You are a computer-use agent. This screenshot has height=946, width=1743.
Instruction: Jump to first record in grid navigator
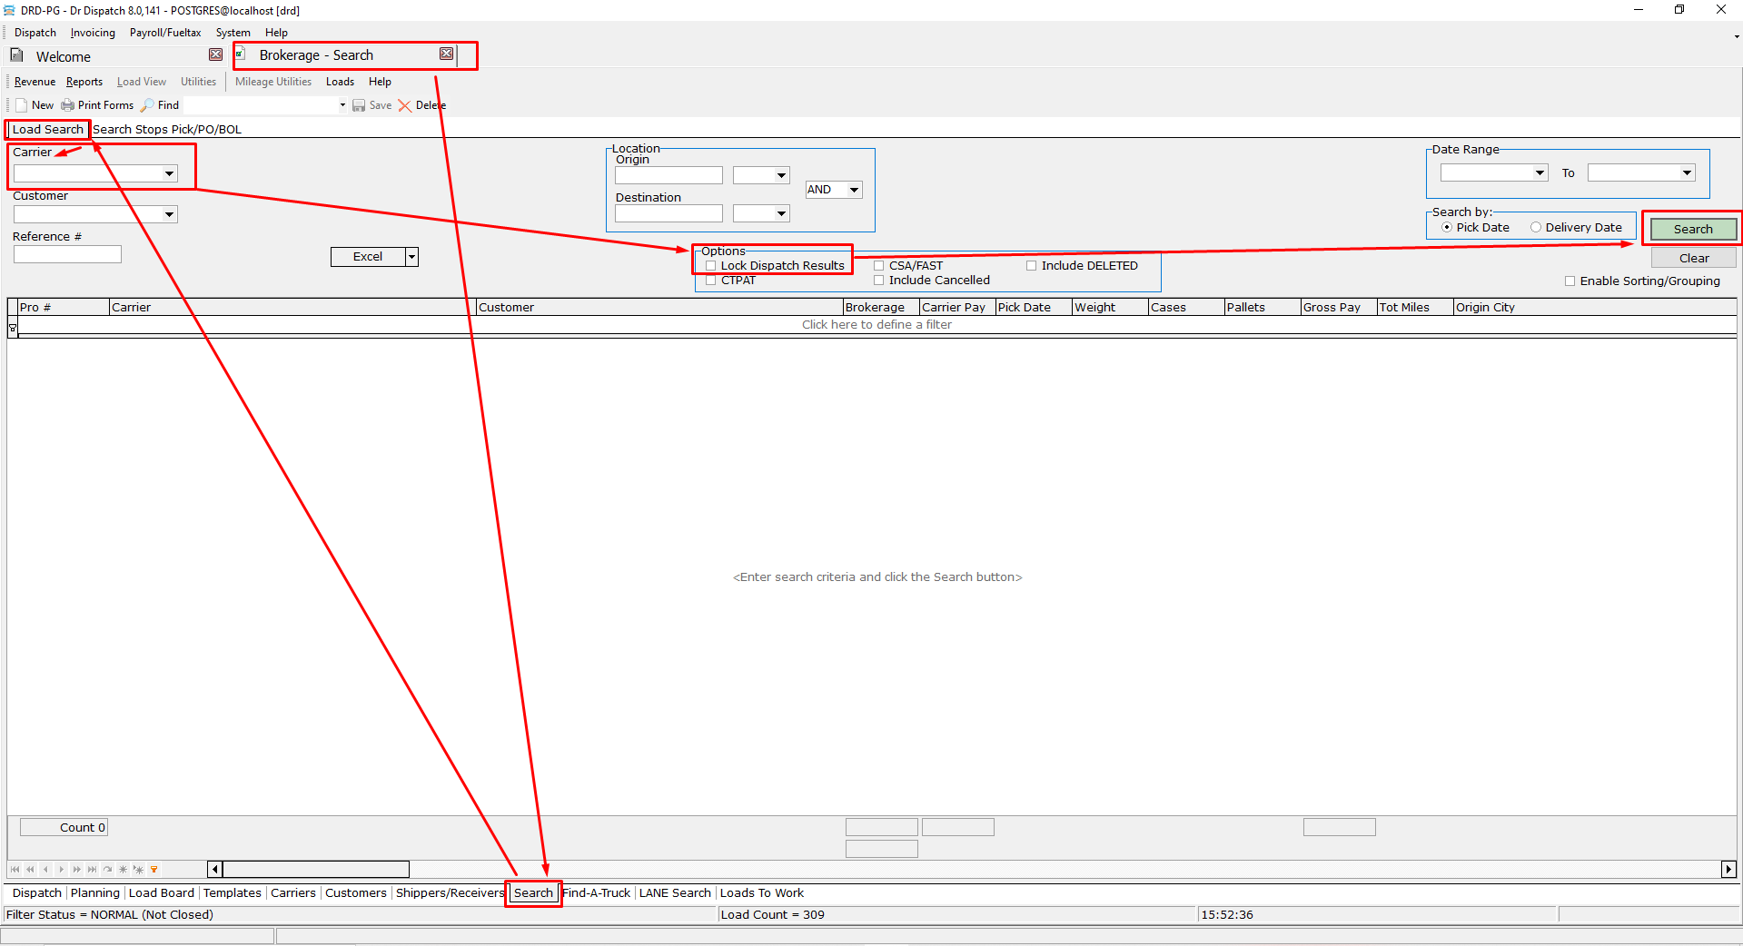(15, 870)
